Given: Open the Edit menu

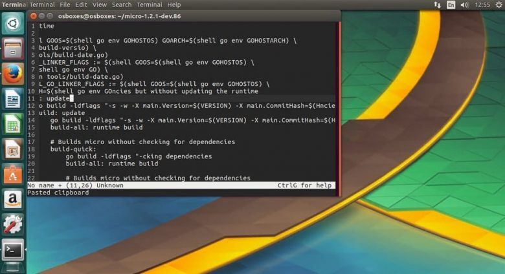Looking at the screenshot, I should point(82,5).
